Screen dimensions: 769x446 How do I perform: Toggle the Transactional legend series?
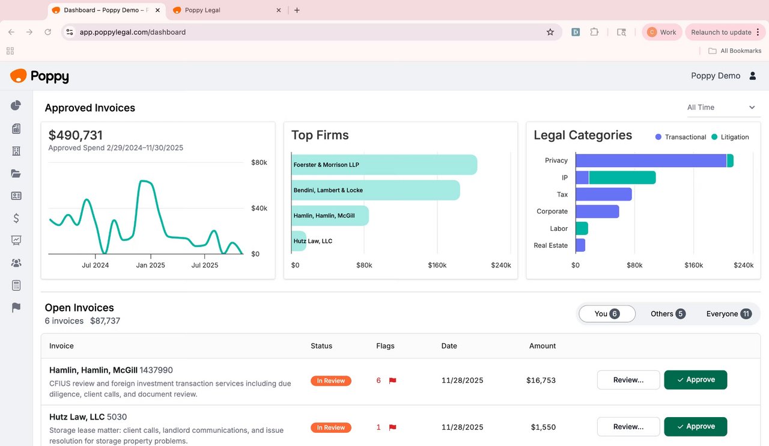pos(681,137)
